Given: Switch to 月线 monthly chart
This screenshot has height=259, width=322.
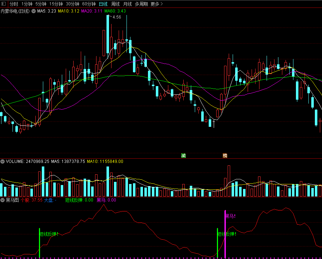Looking at the screenshot, I should click(127, 4).
